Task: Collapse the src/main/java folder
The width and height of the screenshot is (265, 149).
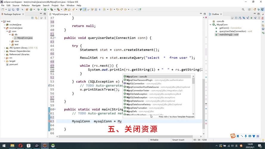Action: 4,28
